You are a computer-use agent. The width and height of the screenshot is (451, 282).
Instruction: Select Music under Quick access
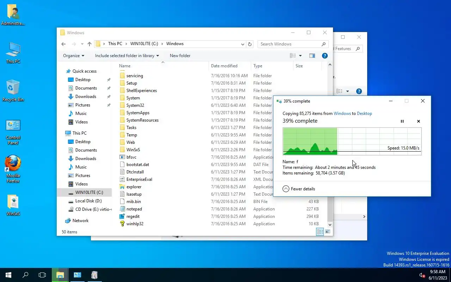click(x=81, y=114)
